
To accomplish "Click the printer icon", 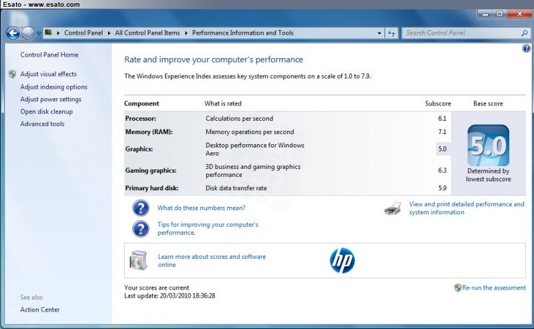I will click(392, 208).
